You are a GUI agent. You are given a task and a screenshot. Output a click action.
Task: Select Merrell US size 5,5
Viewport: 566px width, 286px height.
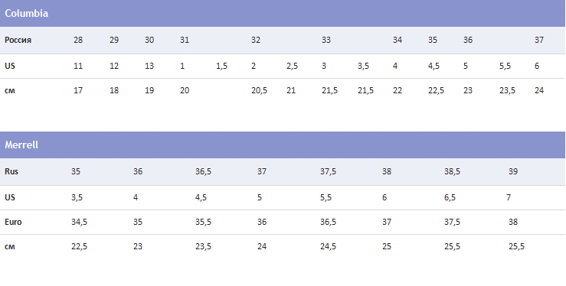point(326,198)
